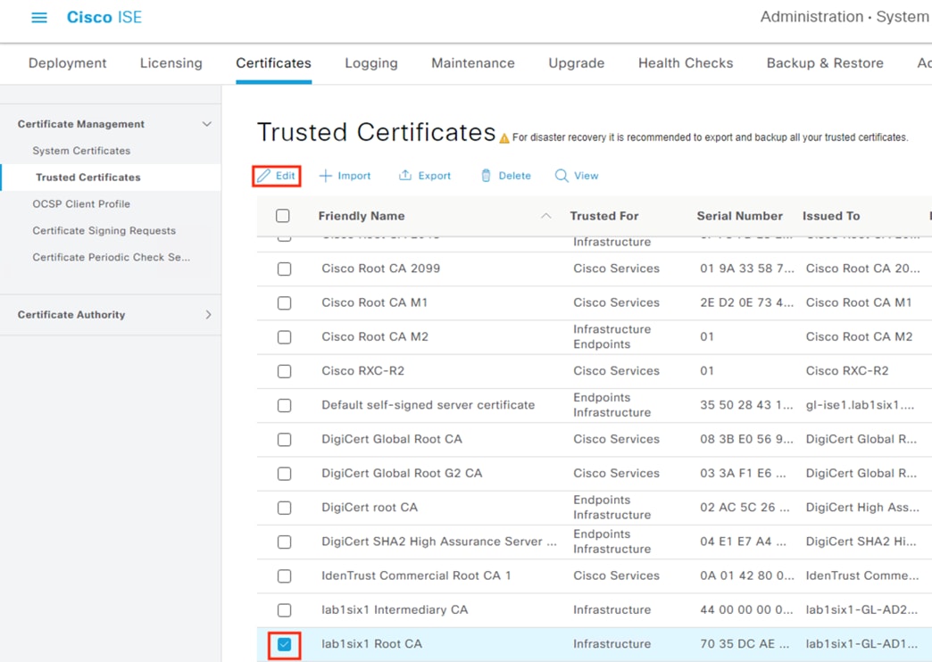Screen dimensions: 932x662
Task: Check the Cisco RXC-R2 row
Action: point(285,371)
